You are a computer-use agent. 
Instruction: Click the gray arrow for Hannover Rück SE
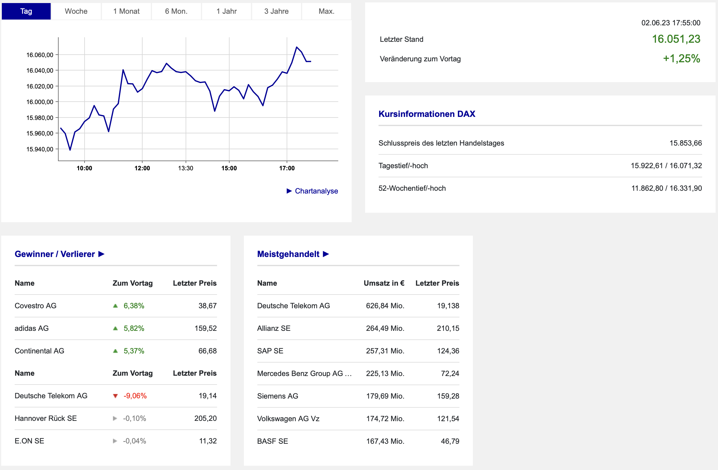point(115,418)
